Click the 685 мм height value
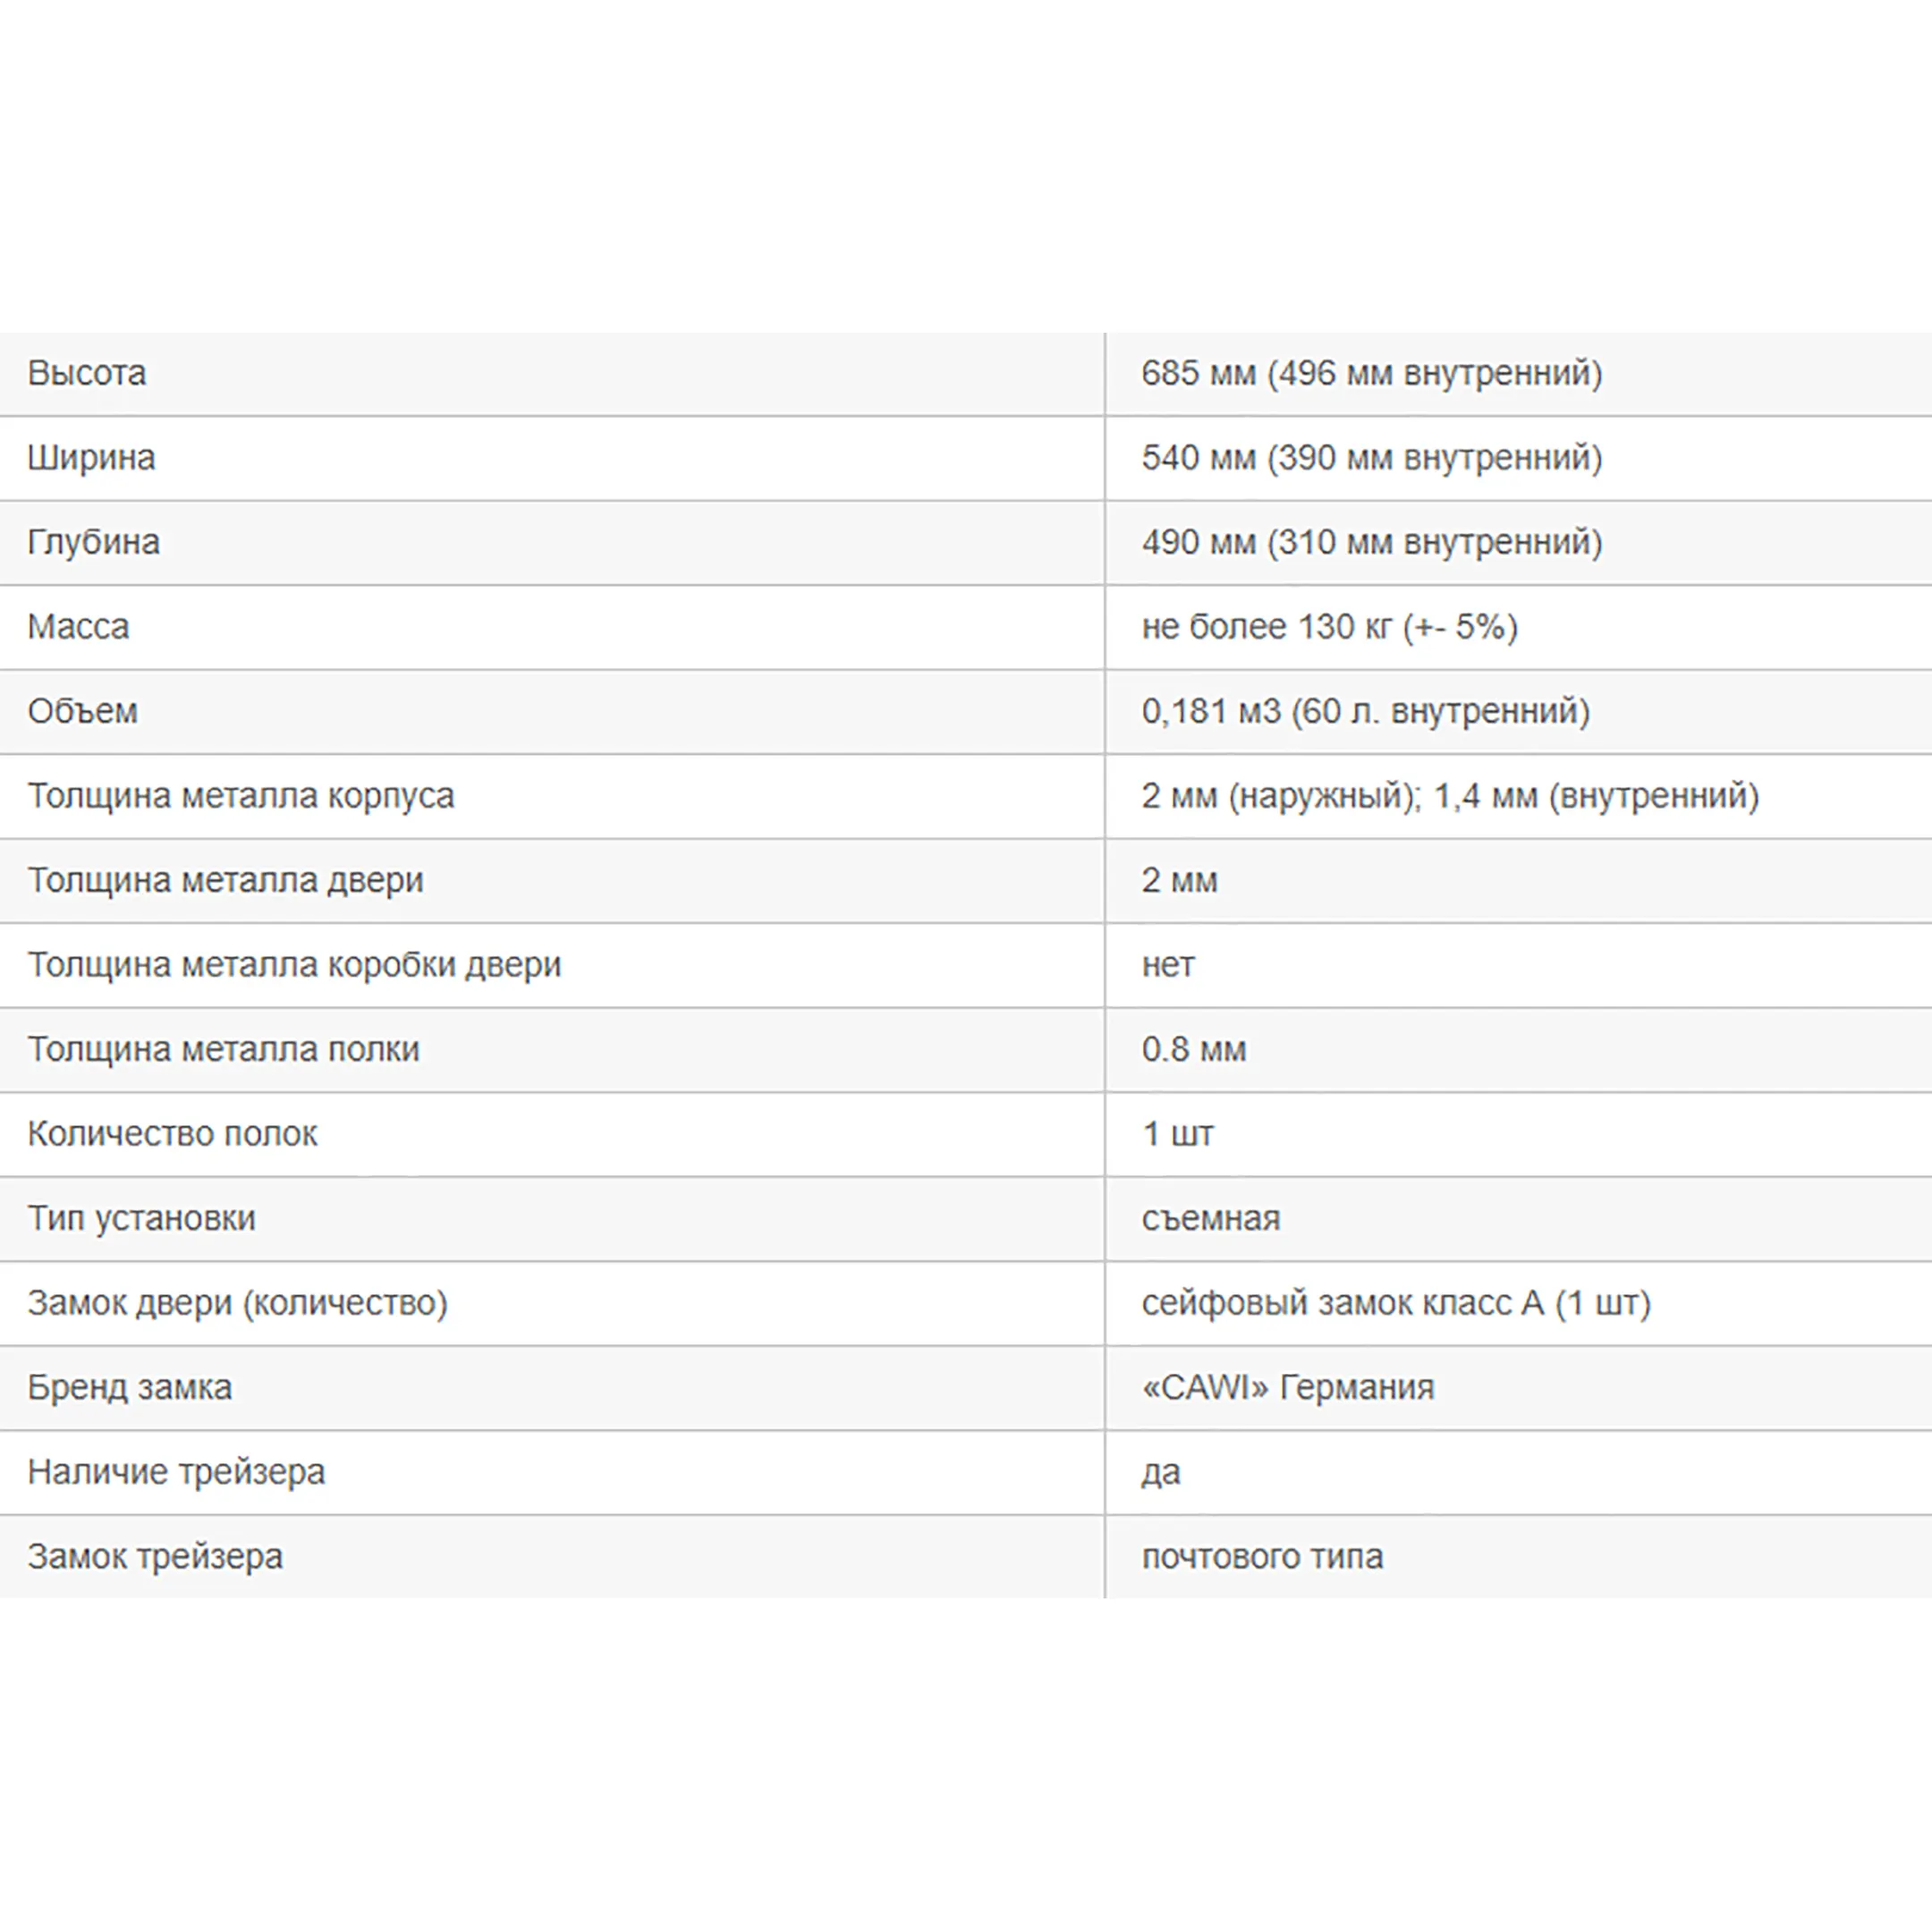This screenshot has width=1932, height=1932. (x=1371, y=373)
